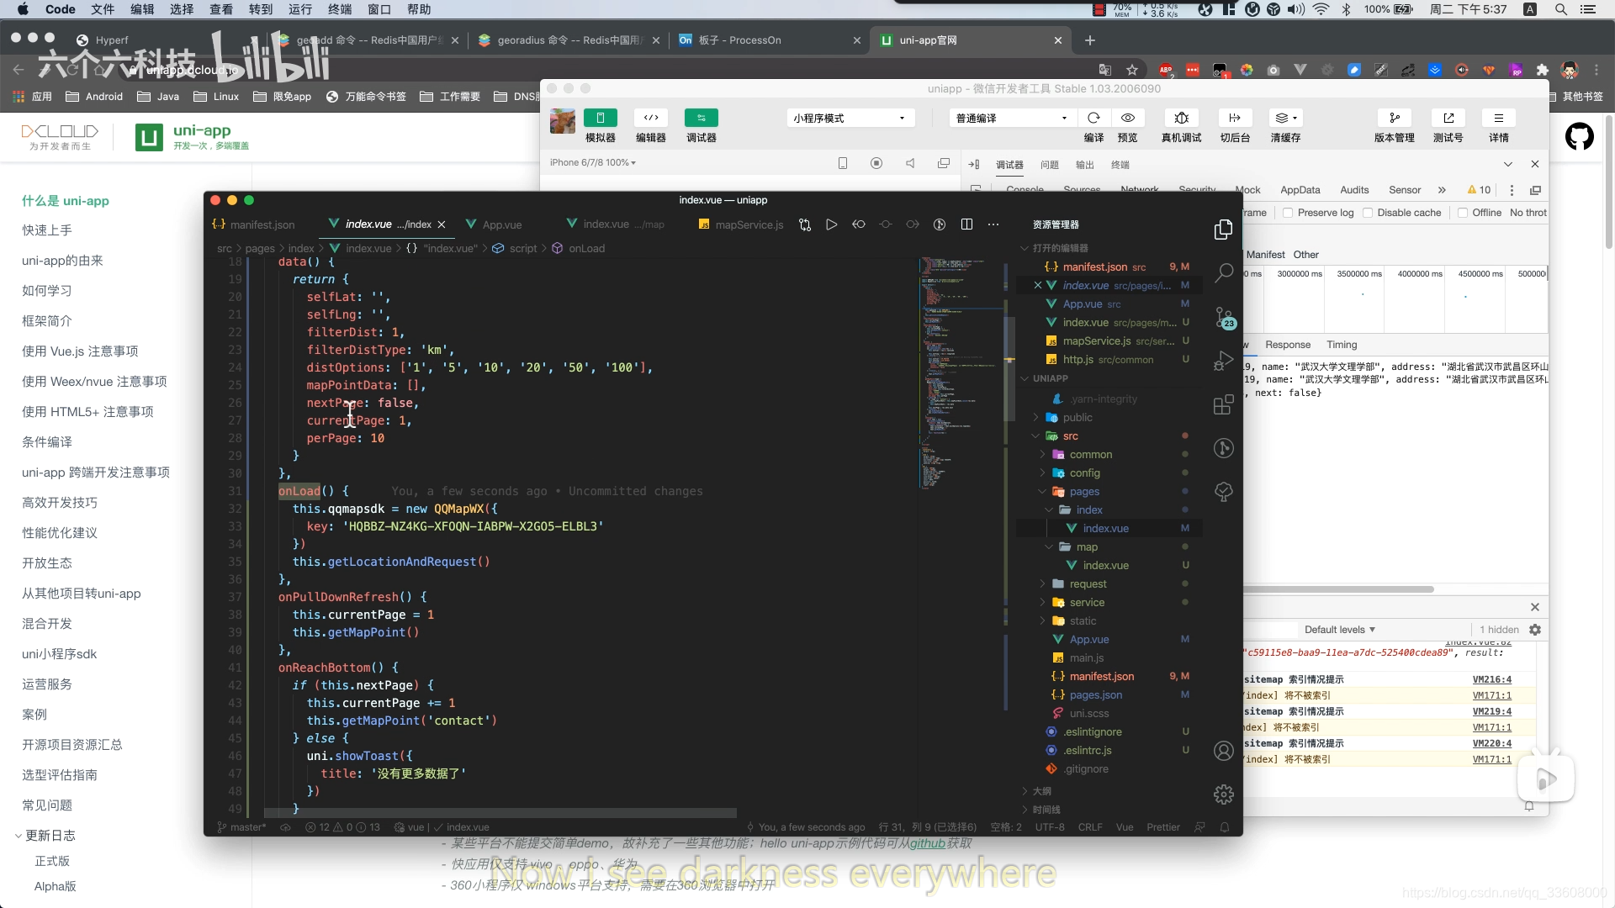1615x908 pixels.
Task: Click the github link in page text
Action: (x=927, y=843)
